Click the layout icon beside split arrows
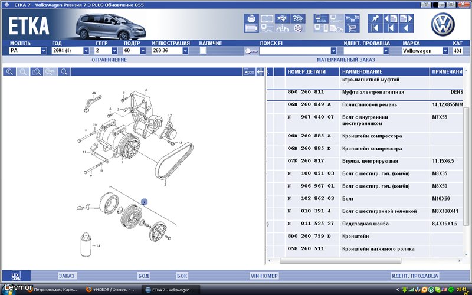The width and height of the screenshot is (472, 295). click(249, 71)
